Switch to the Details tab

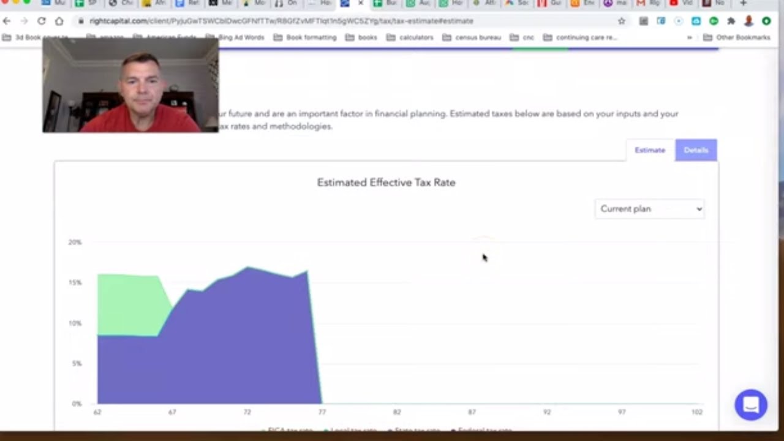[x=696, y=150]
